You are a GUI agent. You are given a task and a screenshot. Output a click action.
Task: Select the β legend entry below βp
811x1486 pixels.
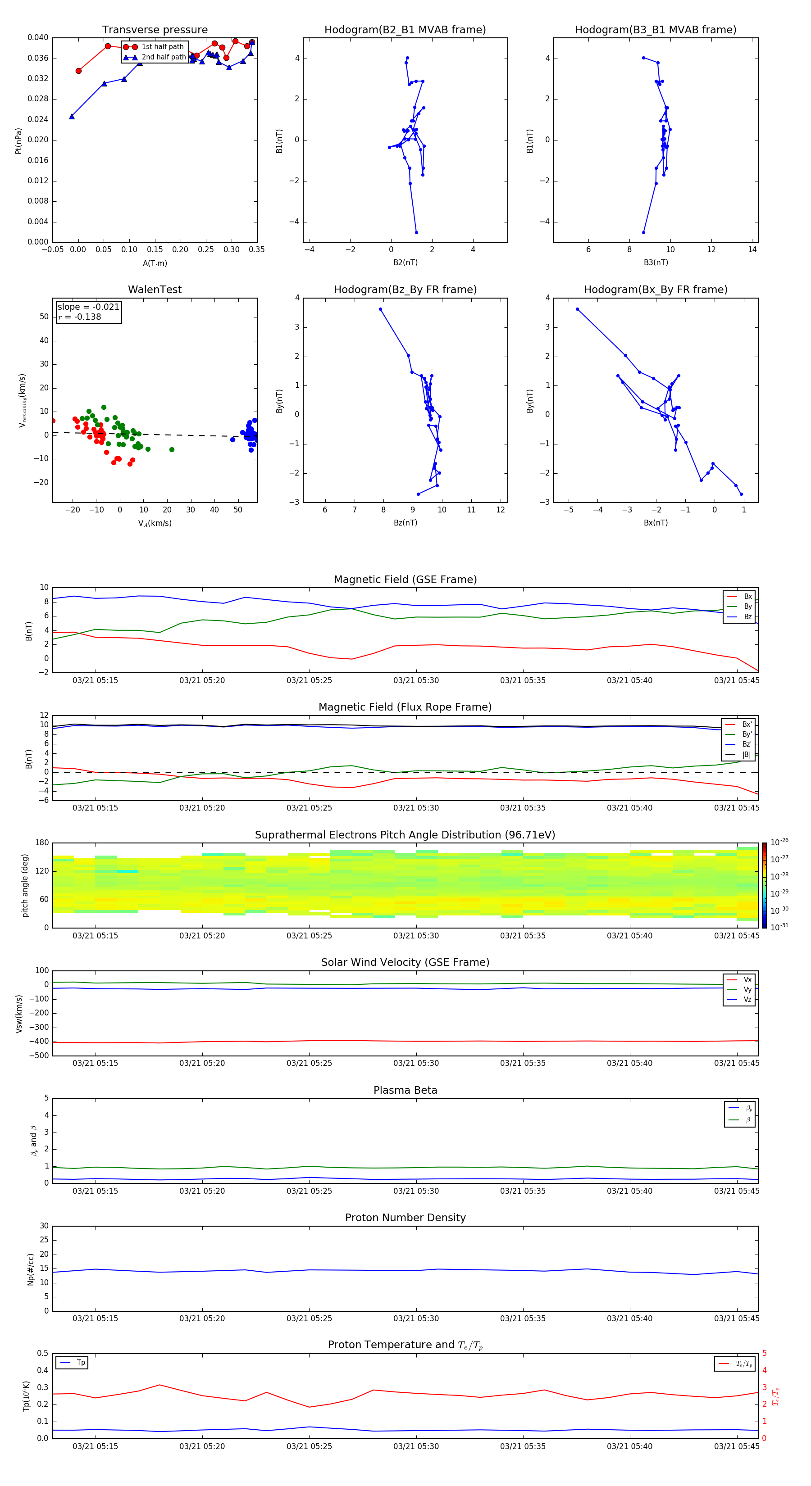[740, 1120]
